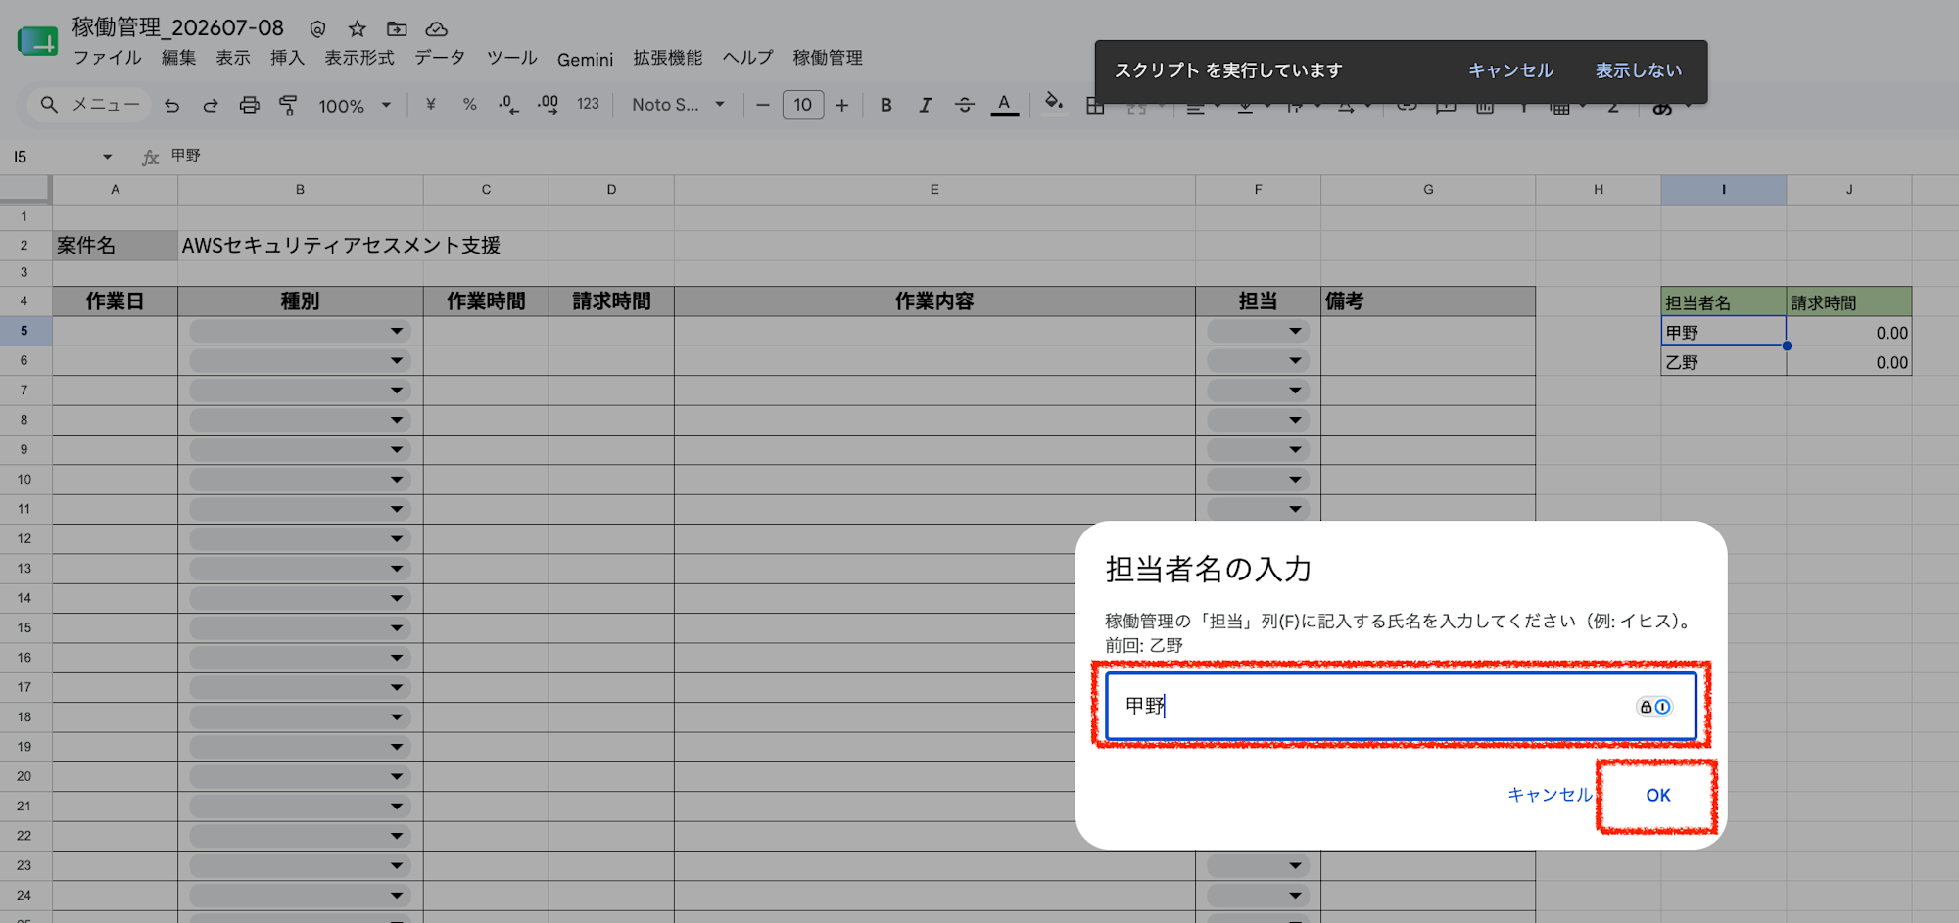Open the text color picker
Viewport: 1959px width, 923px height.
pyautogui.click(x=1004, y=105)
